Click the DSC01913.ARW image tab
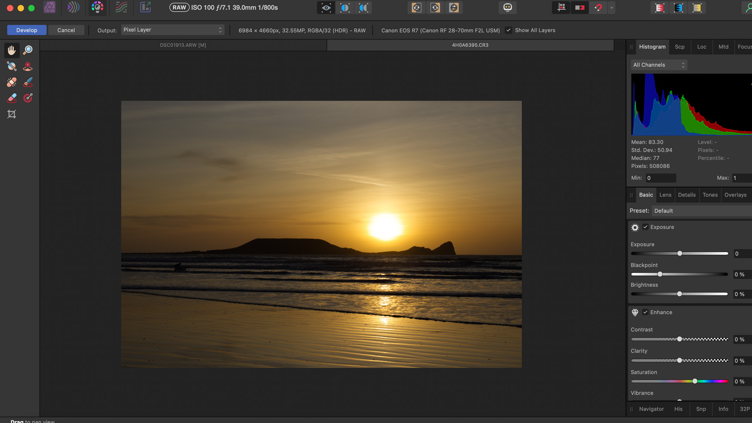Image resolution: width=752 pixels, height=423 pixels. pos(183,45)
